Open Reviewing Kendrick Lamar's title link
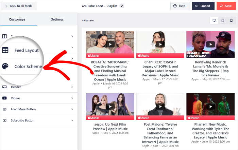Image resolution: width=238 pixels, height=150 pixels. (x=210, y=69)
